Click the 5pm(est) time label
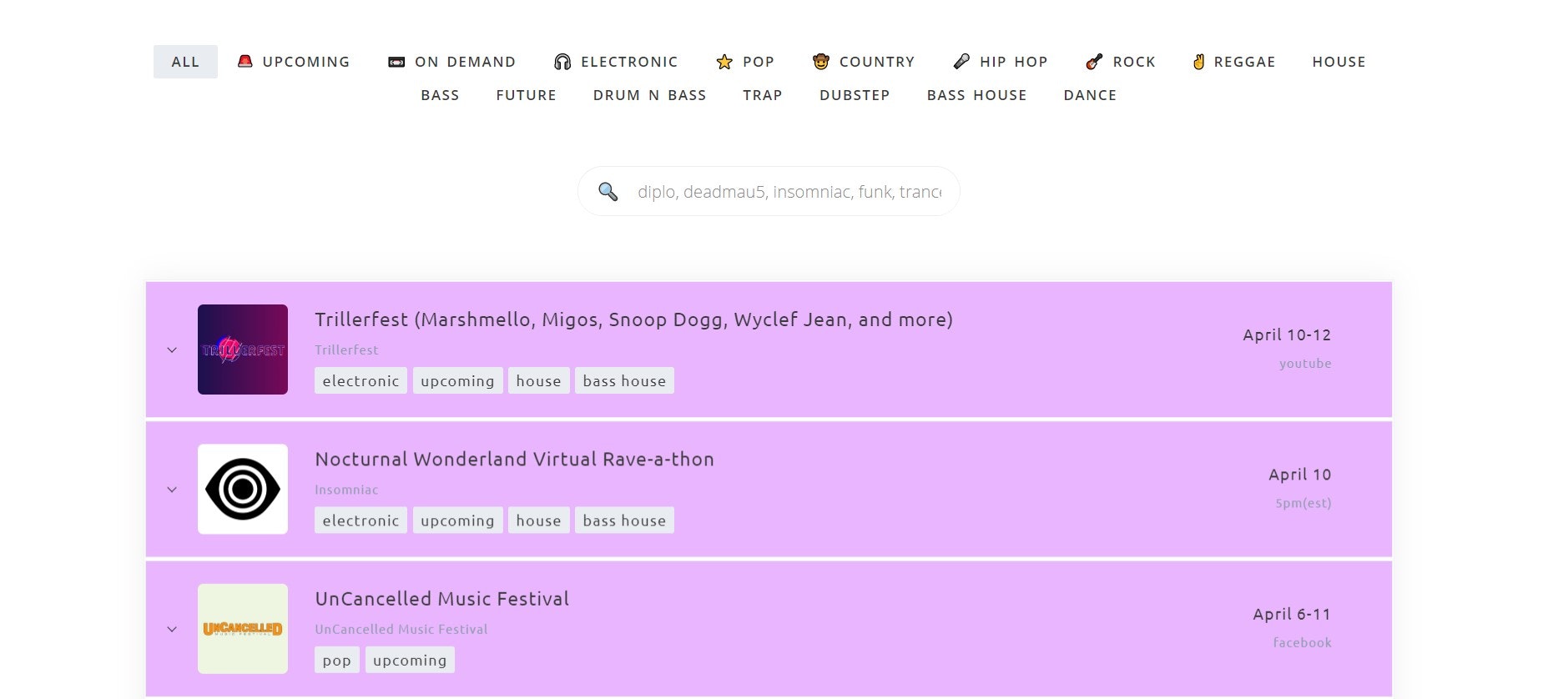The height and width of the screenshot is (699, 1543). [1303, 503]
